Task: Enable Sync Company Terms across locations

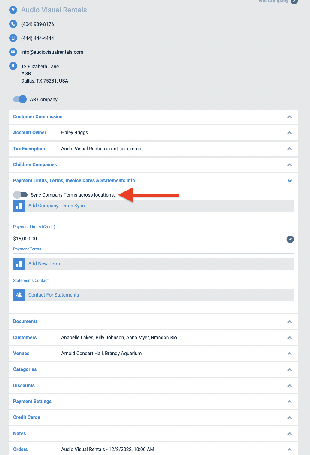Action: coord(20,195)
